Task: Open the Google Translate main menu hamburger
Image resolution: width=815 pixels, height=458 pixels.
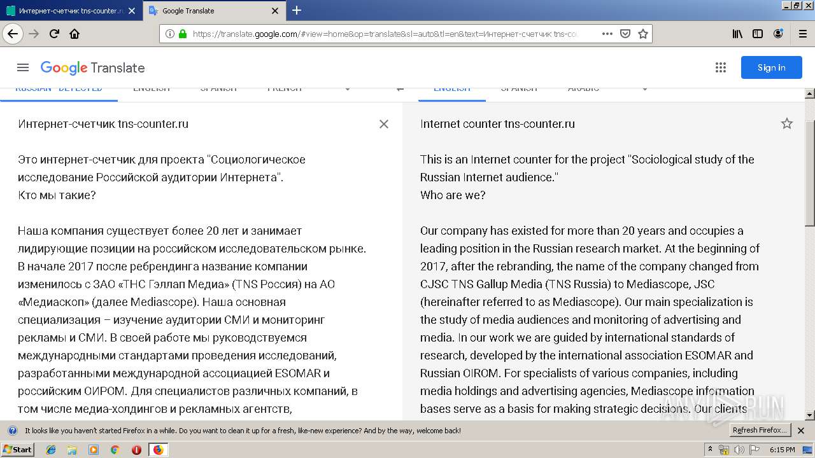Action: [x=23, y=67]
